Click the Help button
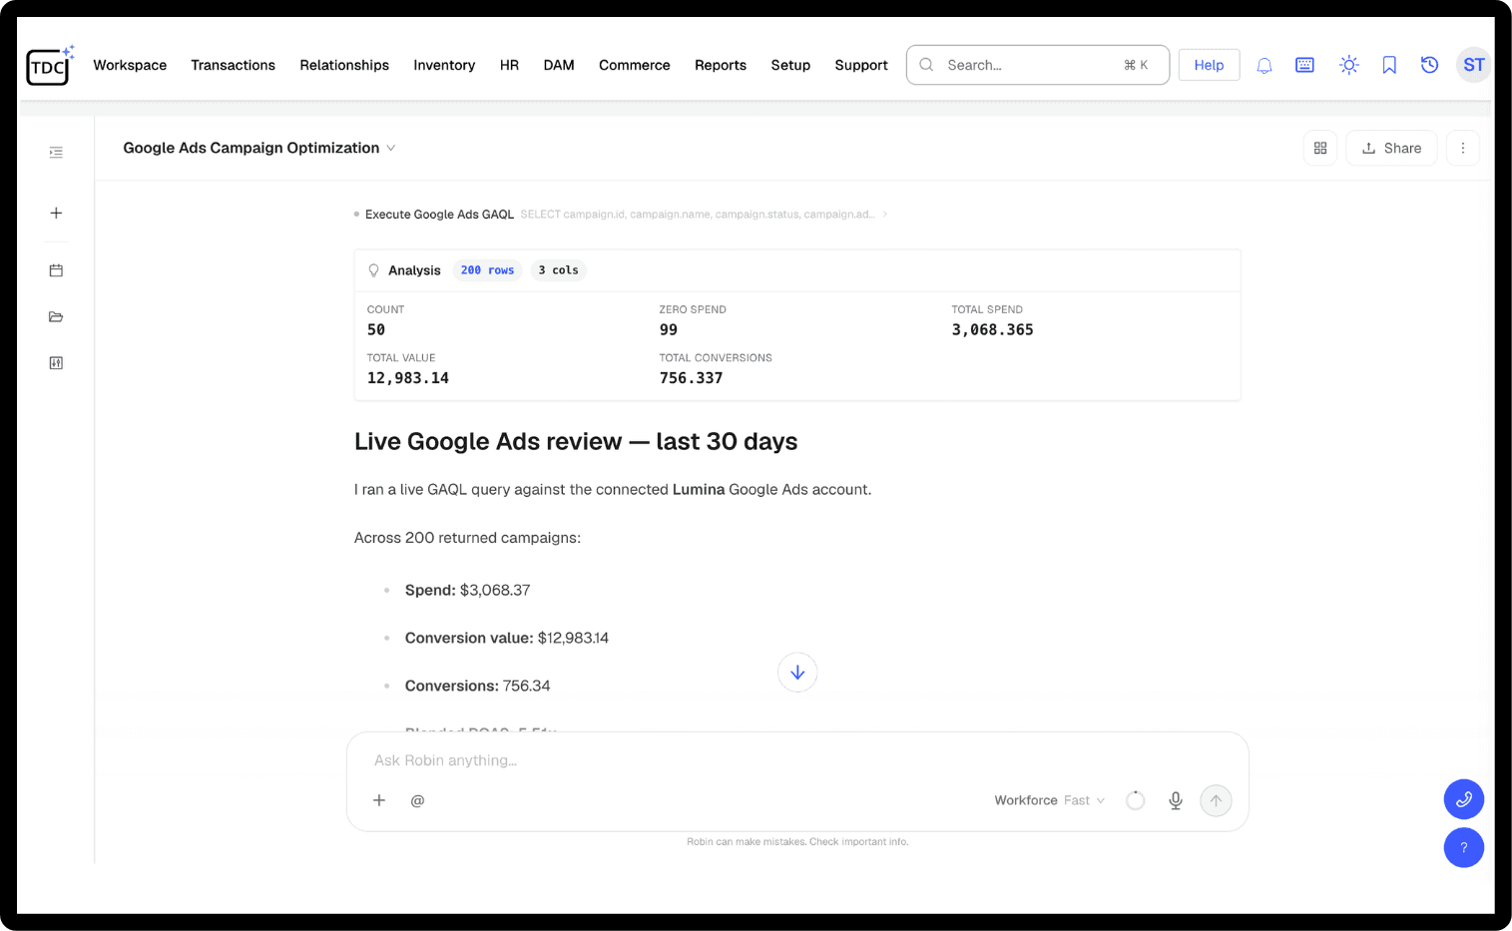This screenshot has height=931, width=1512. coord(1209,65)
